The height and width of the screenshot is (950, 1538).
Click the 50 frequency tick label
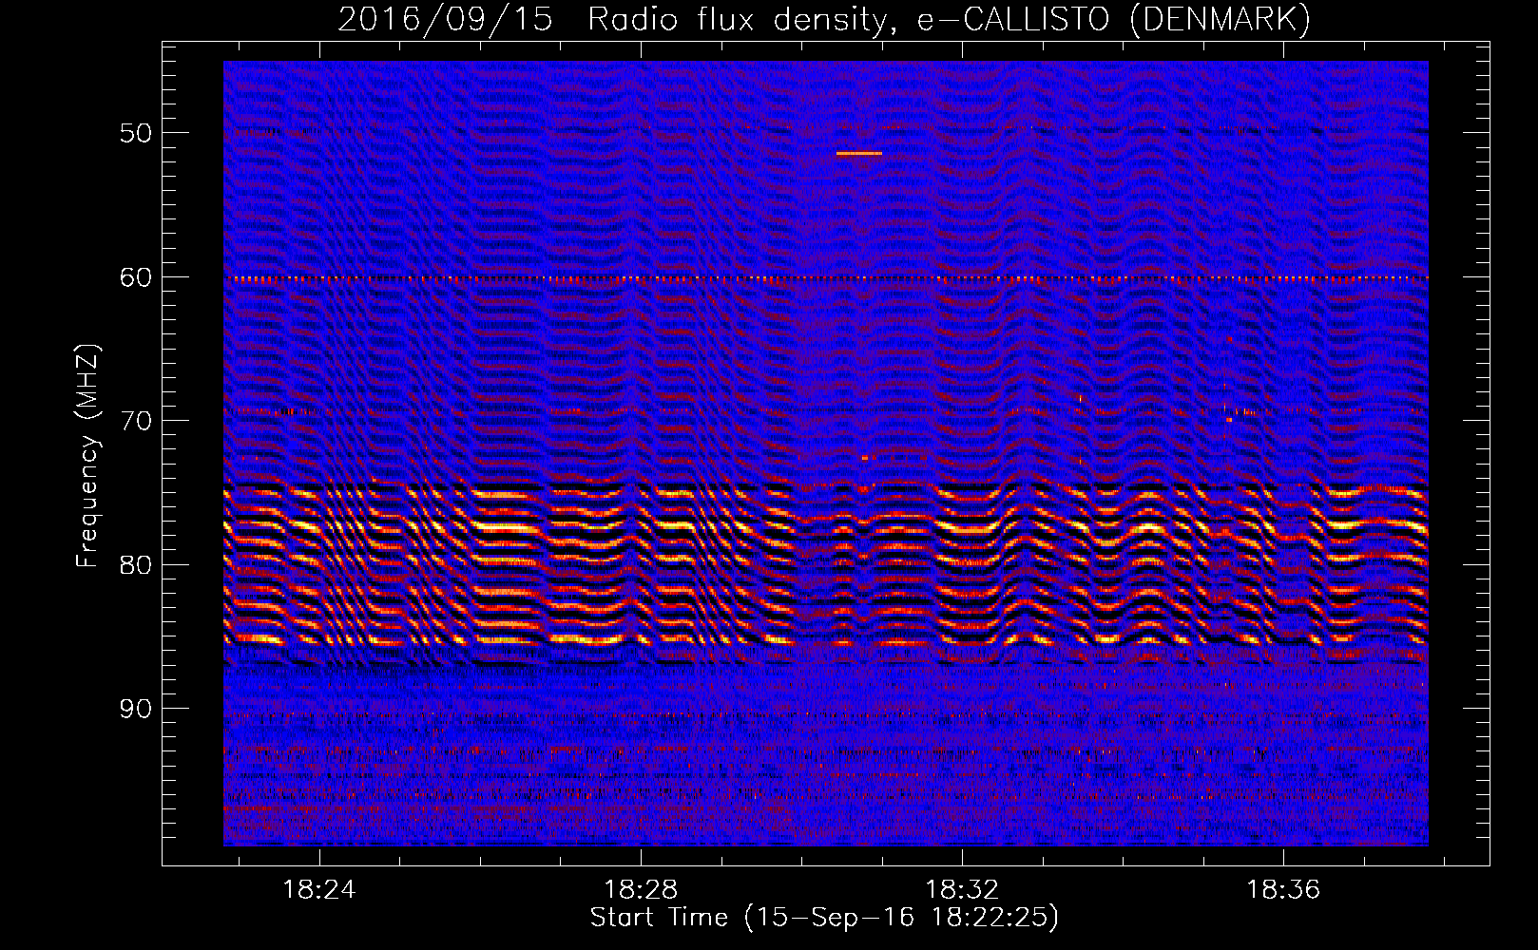[135, 133]
